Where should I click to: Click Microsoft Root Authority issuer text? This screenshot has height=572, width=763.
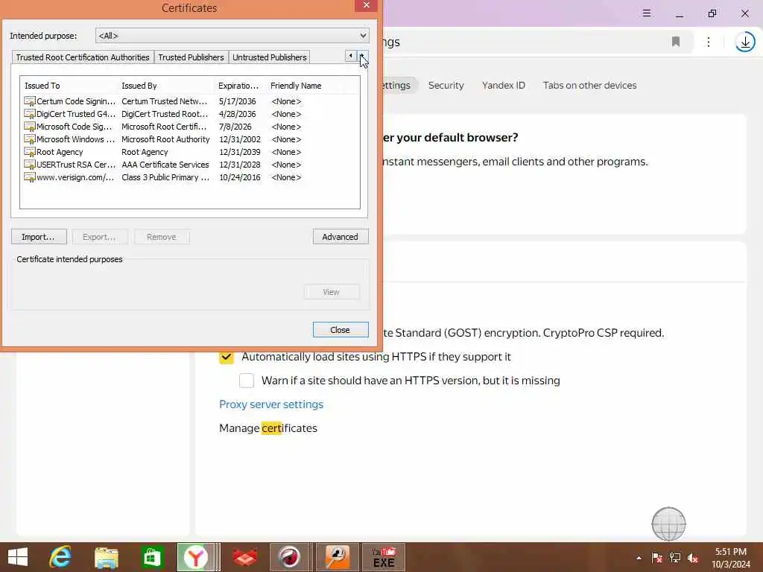[165, 139]
